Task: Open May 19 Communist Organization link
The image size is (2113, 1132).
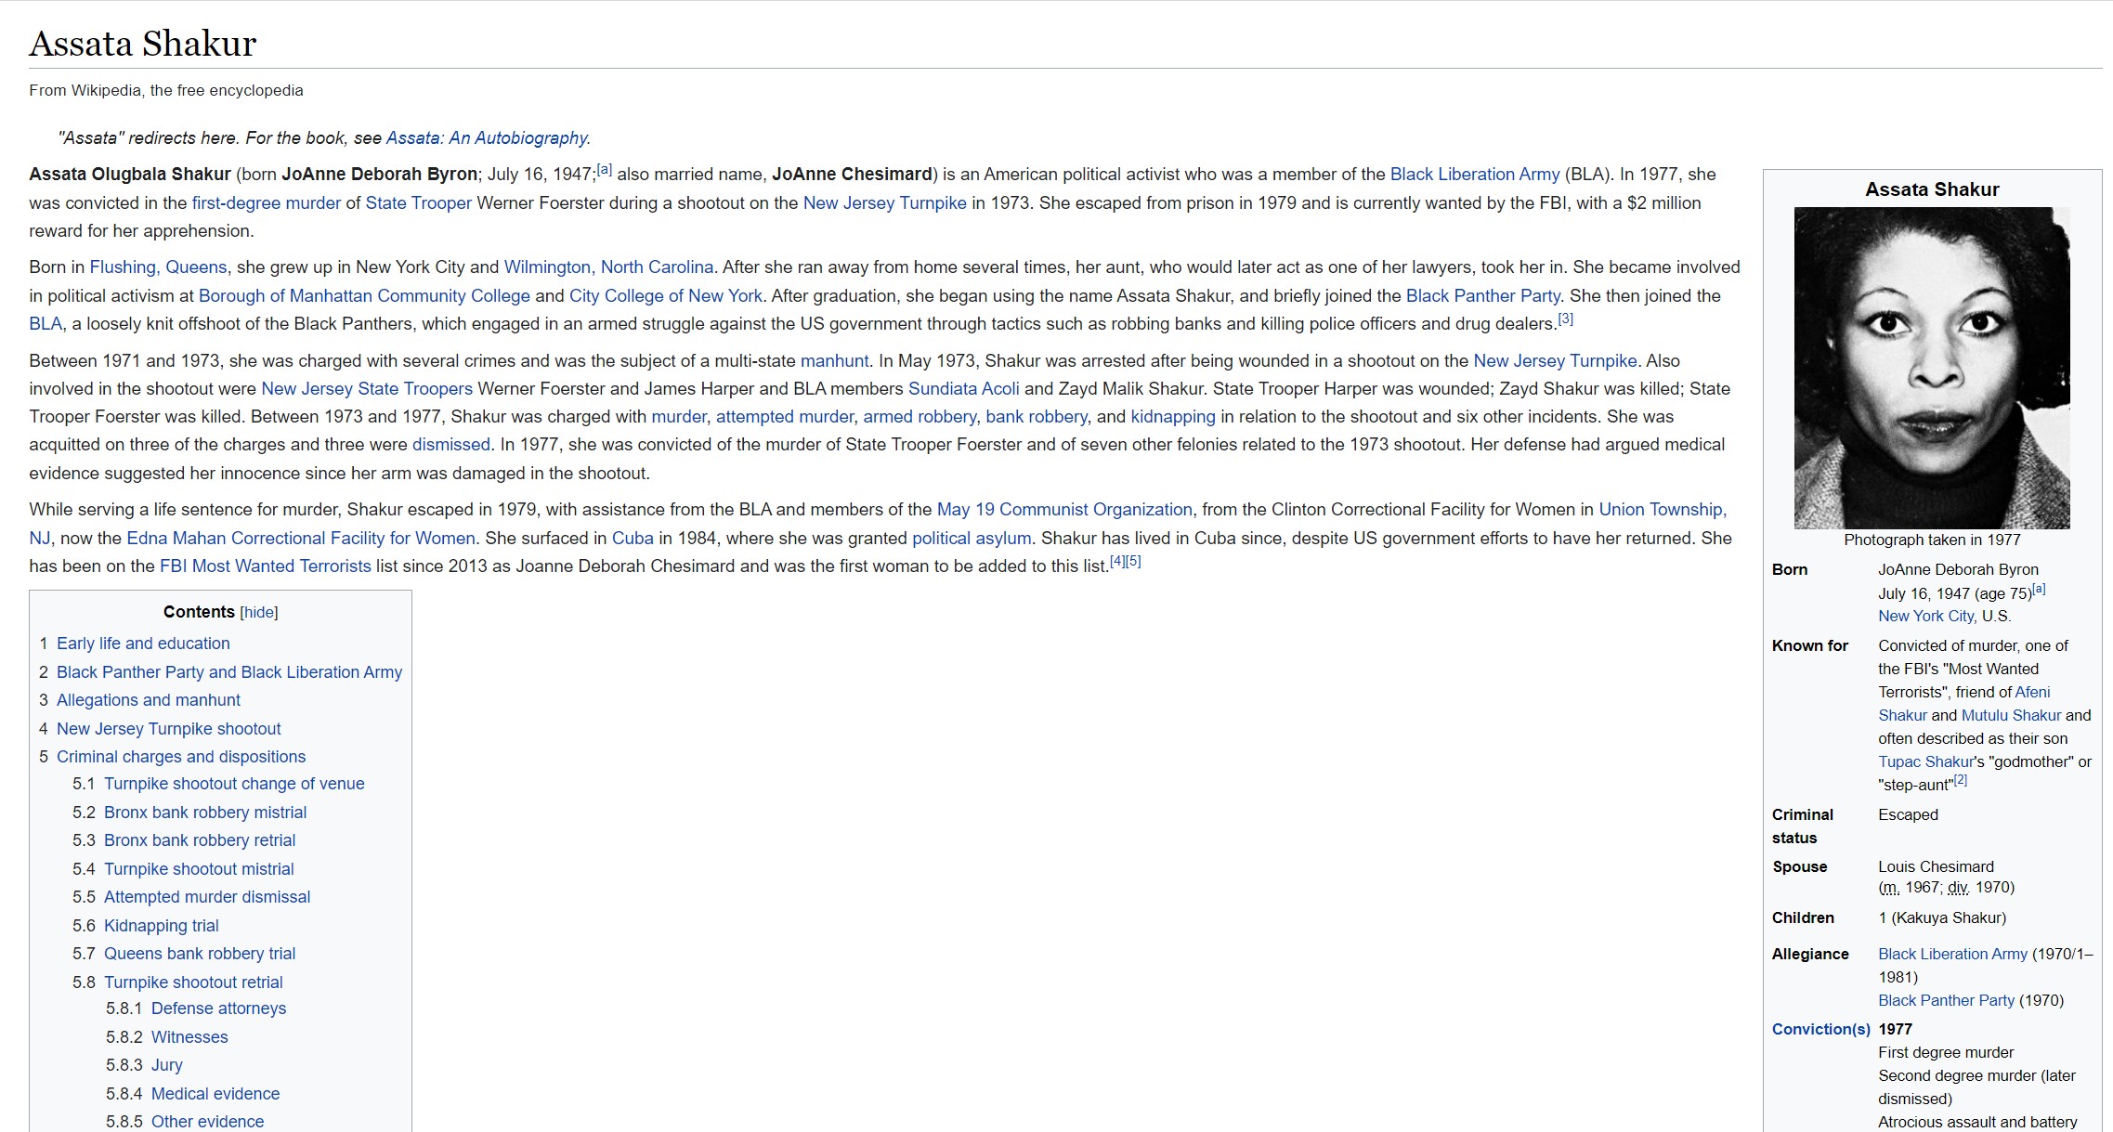Action: pyautogui.click(x=1064, y=510)
